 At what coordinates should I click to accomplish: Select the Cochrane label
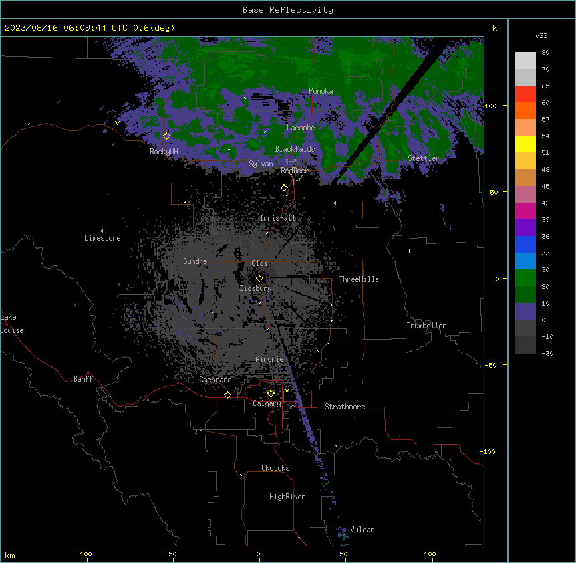[215, 380]
